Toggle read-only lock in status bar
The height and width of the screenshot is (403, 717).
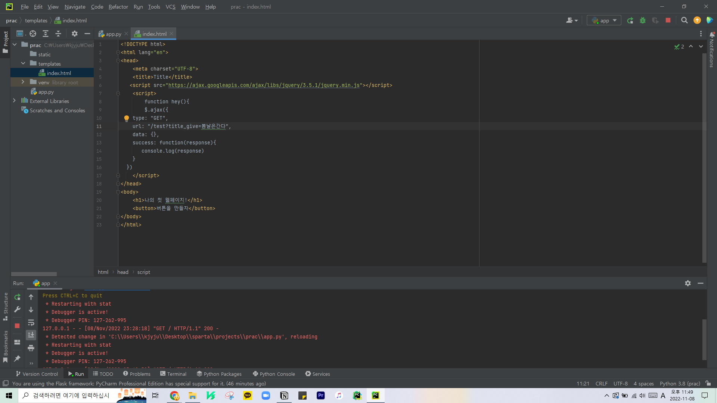[708, 383]
